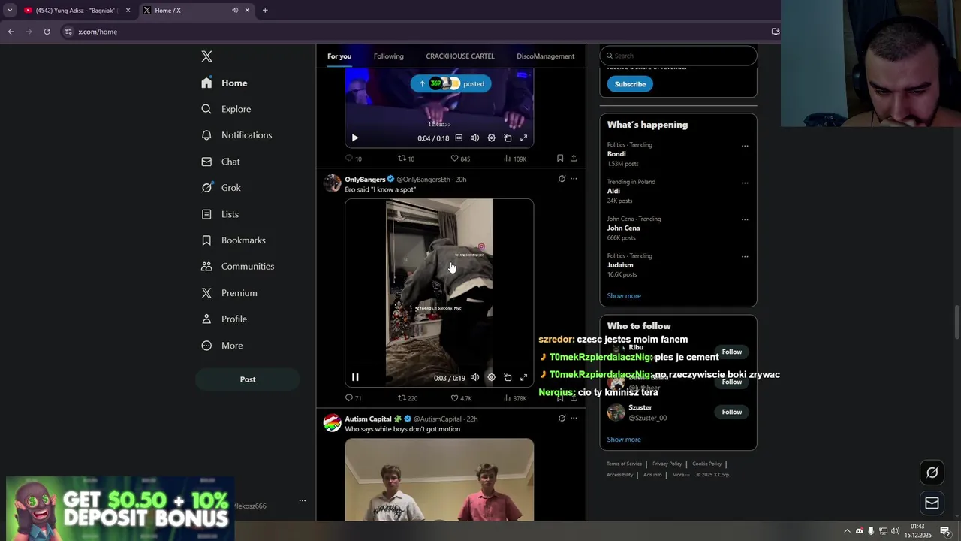
Task: Share the post with 109K views
Action: [x=574, y=159]
